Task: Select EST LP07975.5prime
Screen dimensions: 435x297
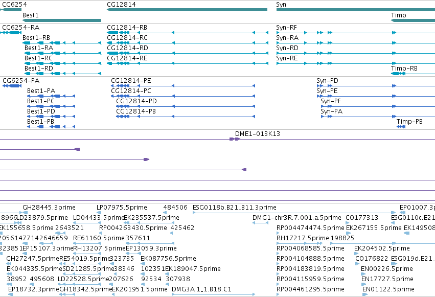Action: pyautogui.click(x=122, y=208)
